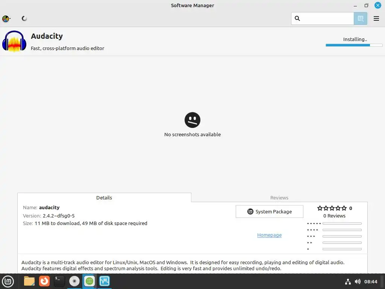Open the hamburger menu
This screenshot has height=289, width=385.
click(x=376, y=18)
